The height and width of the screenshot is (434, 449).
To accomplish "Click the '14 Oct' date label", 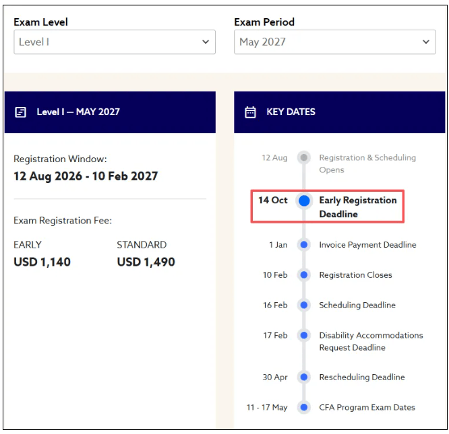I will click(x=272, y=201).
